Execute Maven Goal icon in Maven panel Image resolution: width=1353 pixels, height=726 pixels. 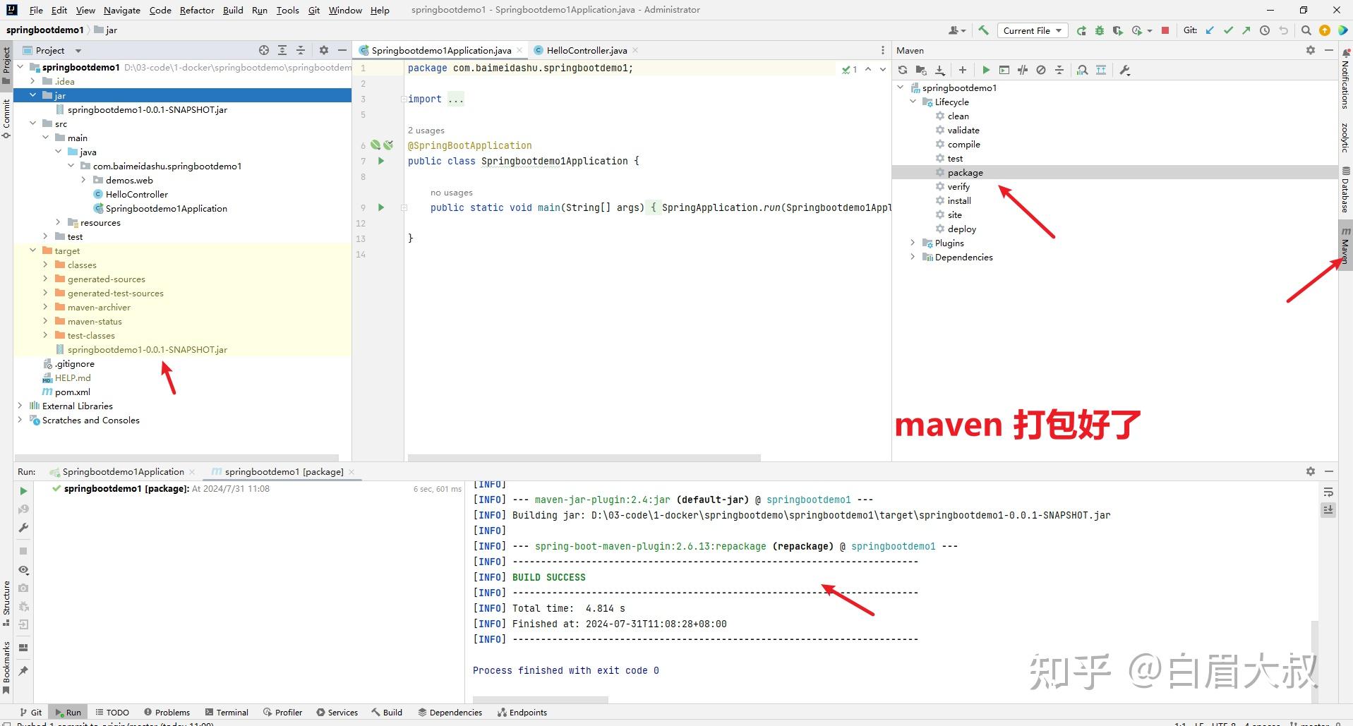pyautogui.click(x=1004, y=70)
